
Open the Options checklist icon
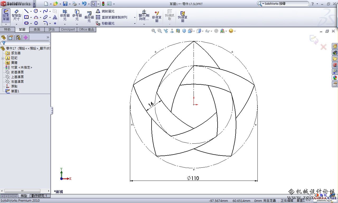click(109, 4)
